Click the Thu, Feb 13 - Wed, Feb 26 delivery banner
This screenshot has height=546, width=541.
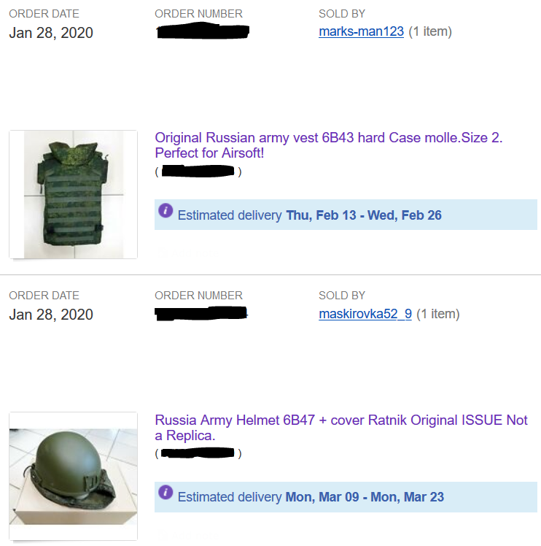346,215
